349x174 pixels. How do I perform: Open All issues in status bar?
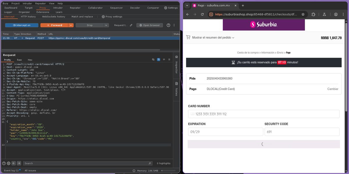pos(30,171)
